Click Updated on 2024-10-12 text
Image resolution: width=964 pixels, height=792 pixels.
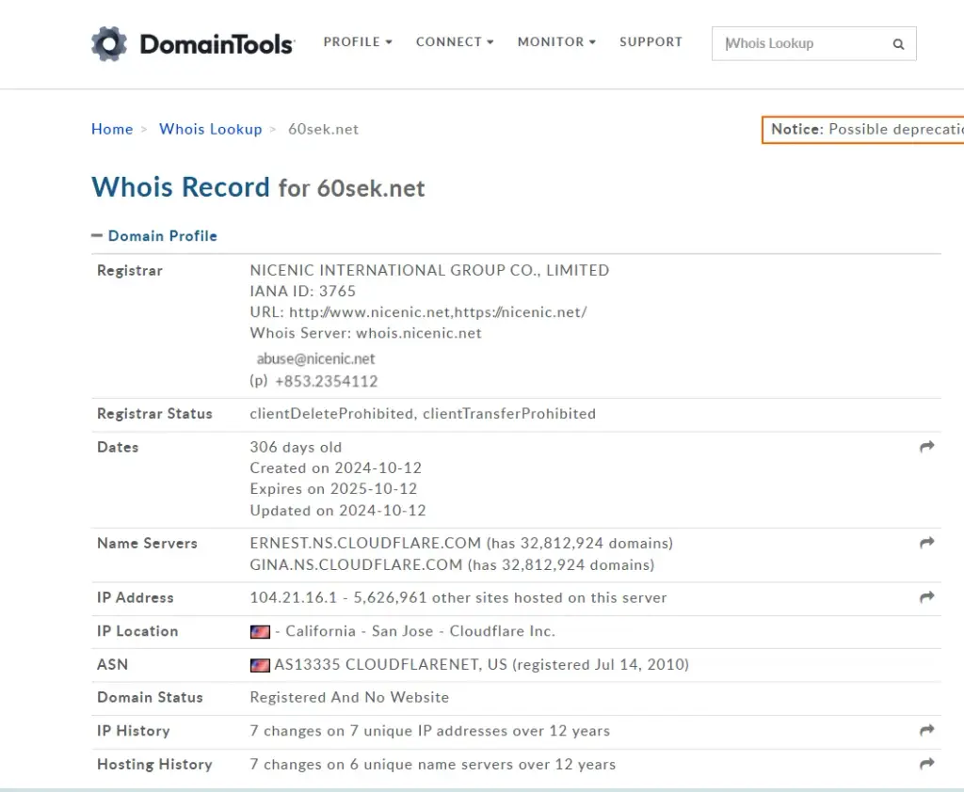(338, 511)
